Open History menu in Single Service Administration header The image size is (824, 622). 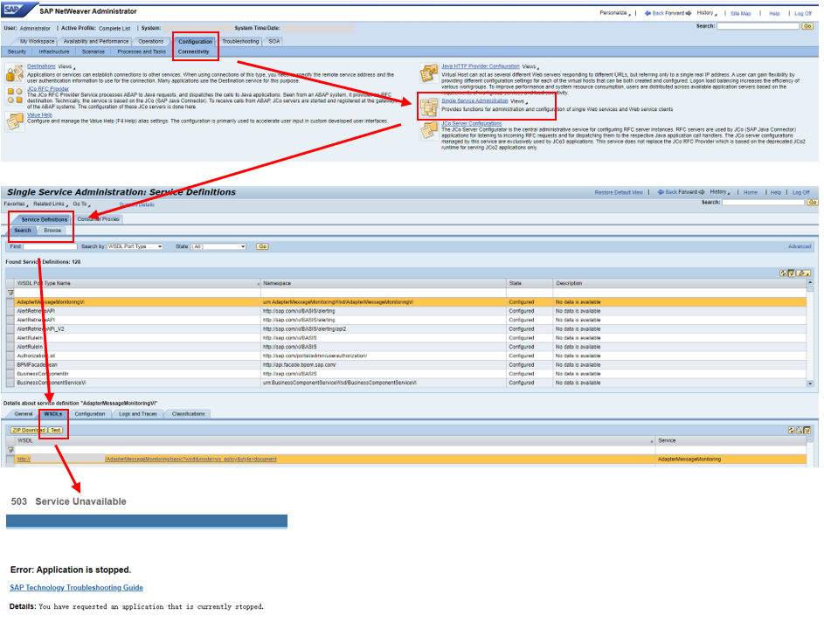720,191
